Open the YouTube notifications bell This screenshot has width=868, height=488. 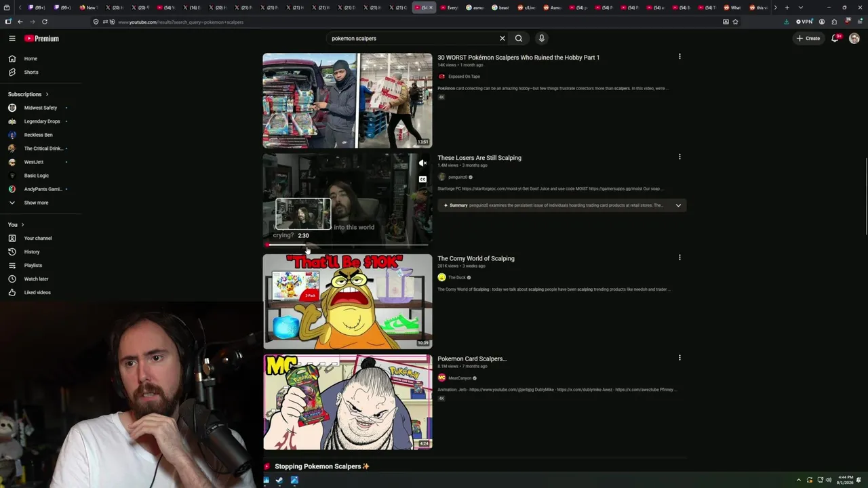pyautogui.click(x=835, y=38)
